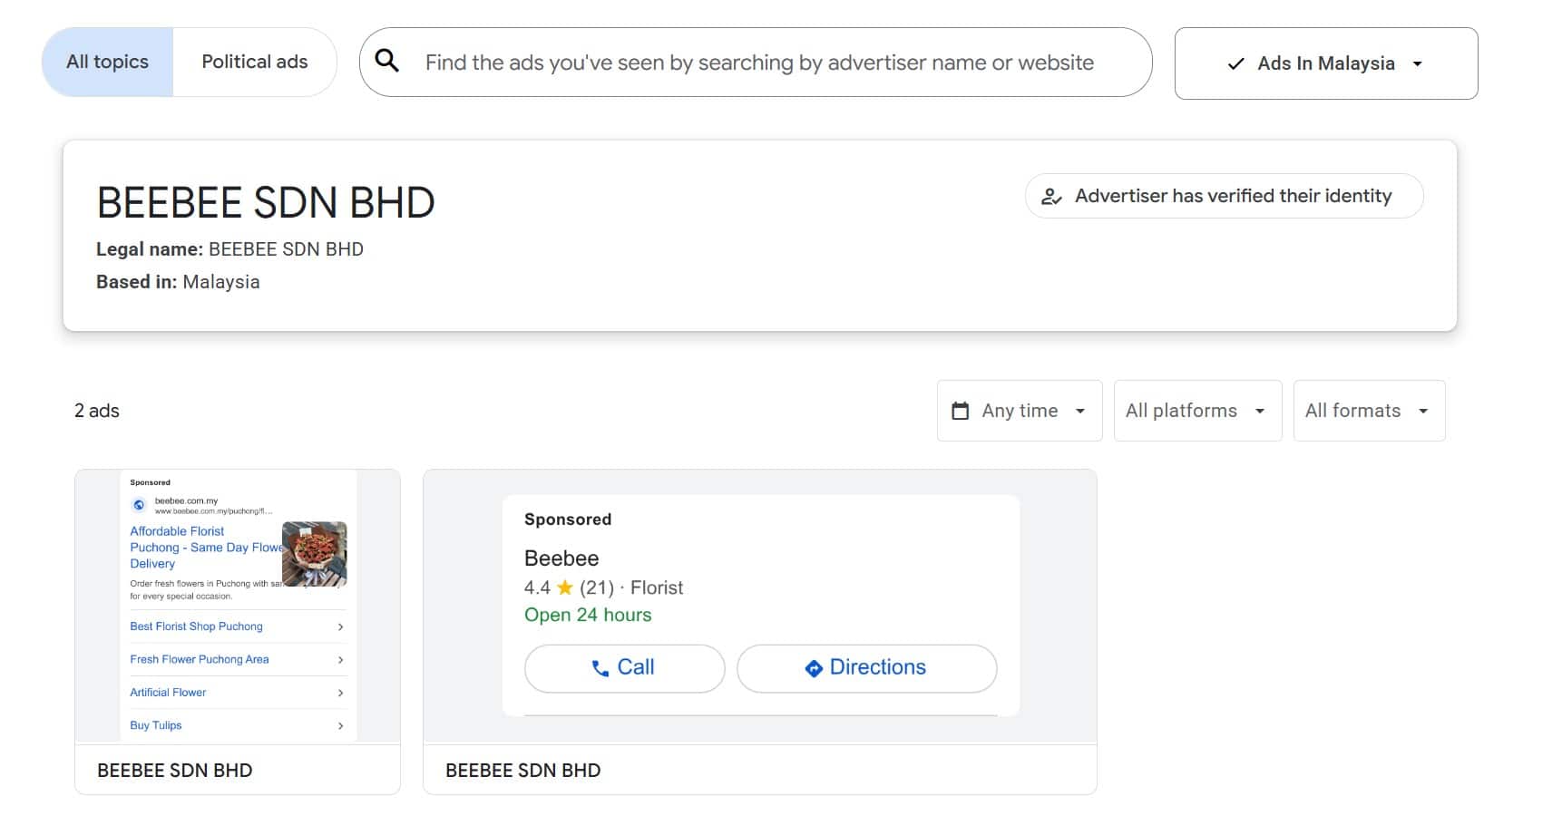Switch to the Political ads tab

pyautogui.click(x=255, y=62)
